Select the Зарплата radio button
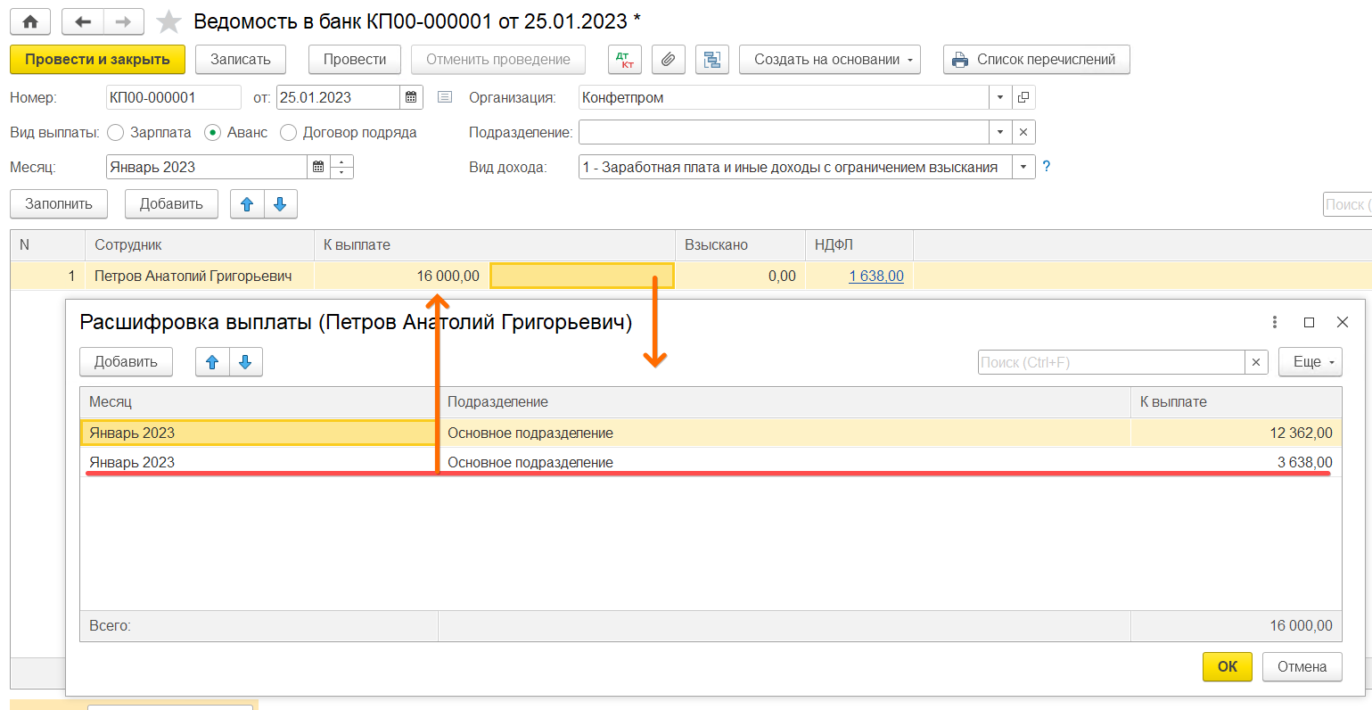This screenshot has height=710, width=1372. 115,133
